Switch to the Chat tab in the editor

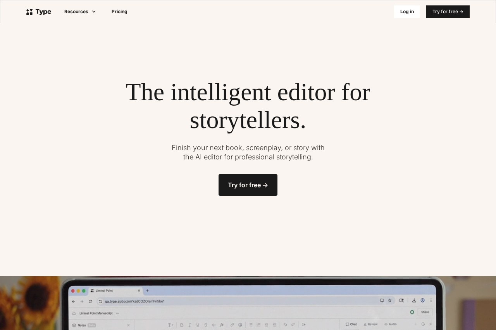pos(351,324)
